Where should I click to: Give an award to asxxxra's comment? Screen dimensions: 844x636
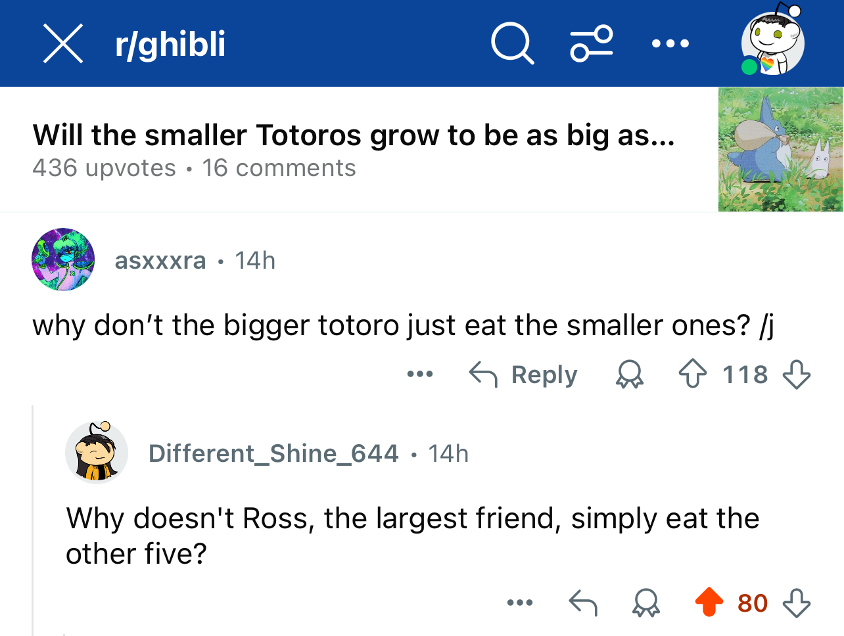pyautogui.click(x=629, y=375)
